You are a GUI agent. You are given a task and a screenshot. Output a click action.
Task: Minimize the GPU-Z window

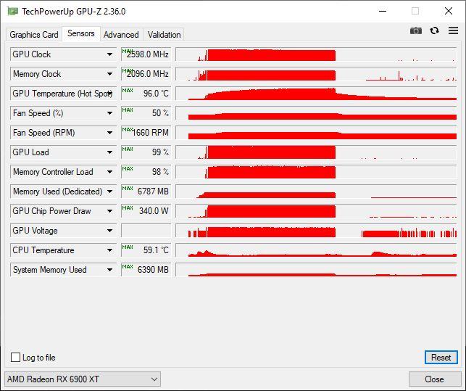[383, 12]
